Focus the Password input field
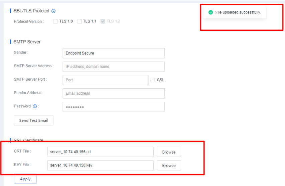The height and width of the screenshot is (186, 285). (x=114, y=107)
